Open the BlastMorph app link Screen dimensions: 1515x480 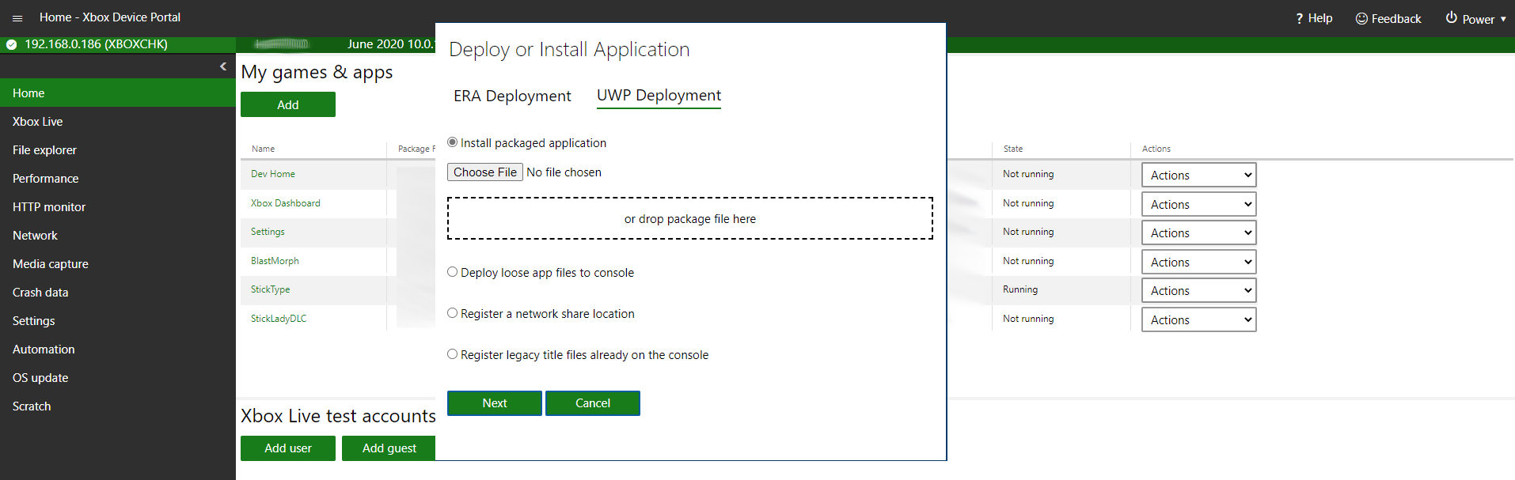(x=275, y=261)
